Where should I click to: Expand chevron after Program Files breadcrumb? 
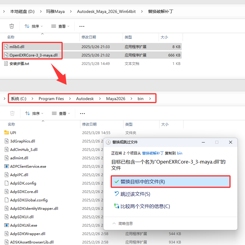[70, 99]
